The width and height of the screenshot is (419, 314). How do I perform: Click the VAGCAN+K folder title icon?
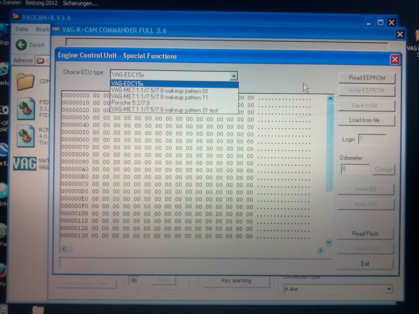(16, 17)
